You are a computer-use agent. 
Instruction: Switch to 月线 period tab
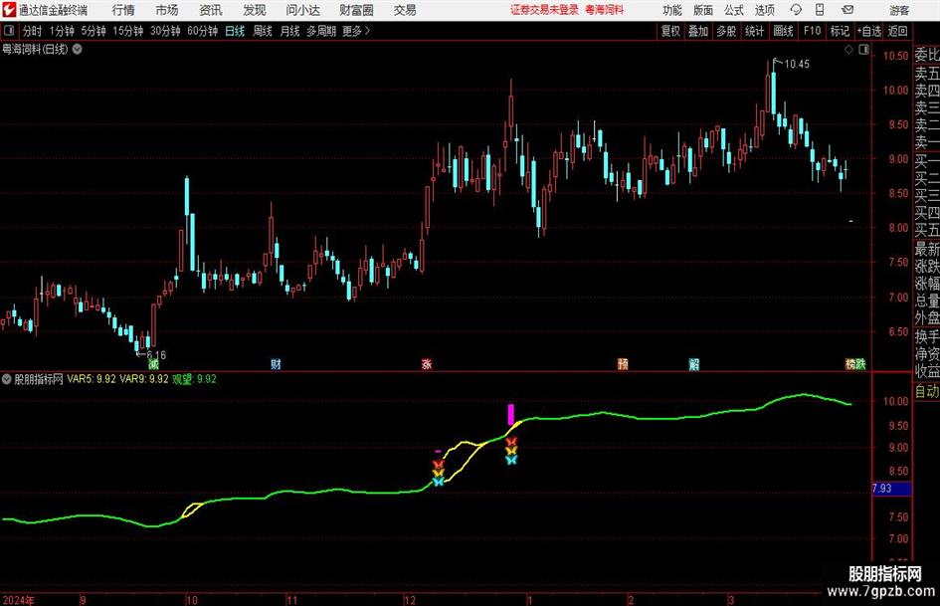pos(290,31)
